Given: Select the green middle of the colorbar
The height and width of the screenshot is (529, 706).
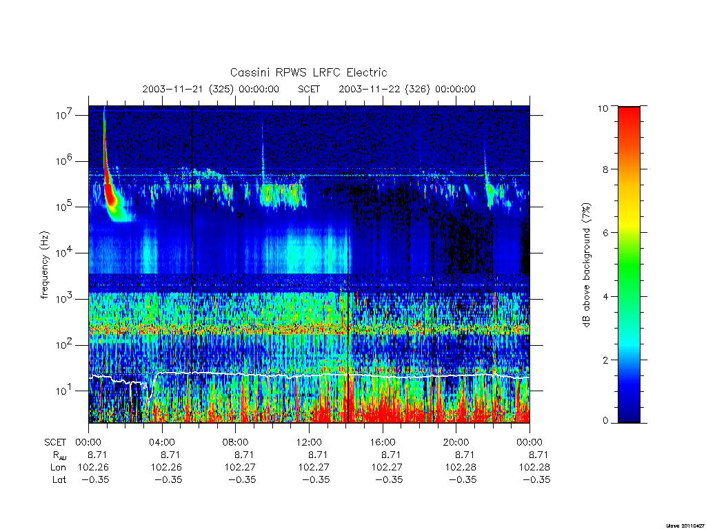Looking at the screenshot, I should (x=629, y=264).
